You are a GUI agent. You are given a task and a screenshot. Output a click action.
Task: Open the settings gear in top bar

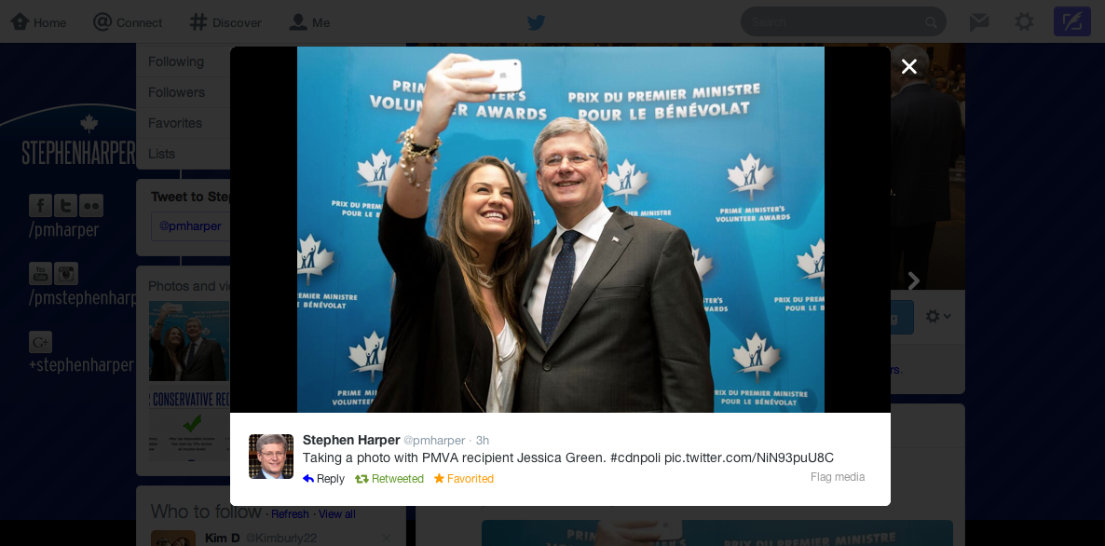[1024, 21]
